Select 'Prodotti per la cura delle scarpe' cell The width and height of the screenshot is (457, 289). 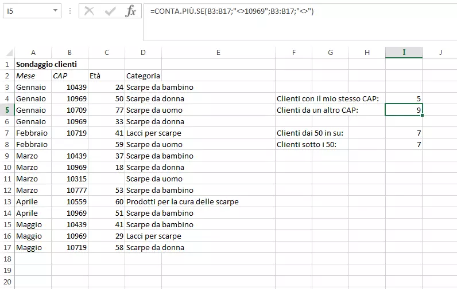182,201
